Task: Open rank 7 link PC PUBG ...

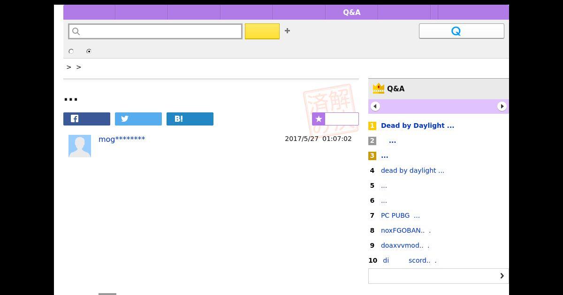Action: pyautogui.click(x=400, y=215)
